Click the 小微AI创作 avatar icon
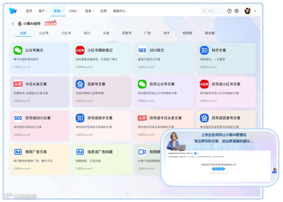This screenshot has height=202, width=283. [20, 24]
